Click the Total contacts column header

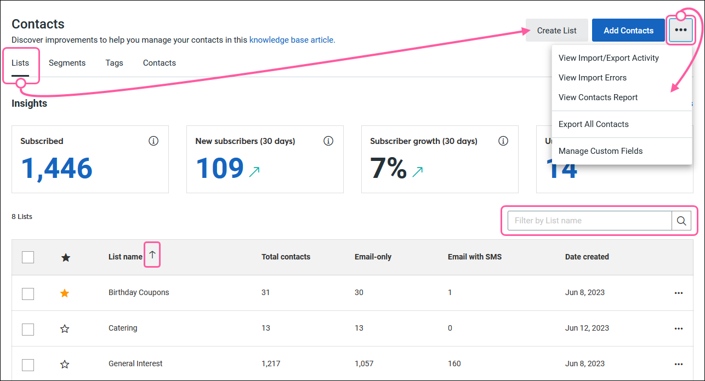click(286, 257)
